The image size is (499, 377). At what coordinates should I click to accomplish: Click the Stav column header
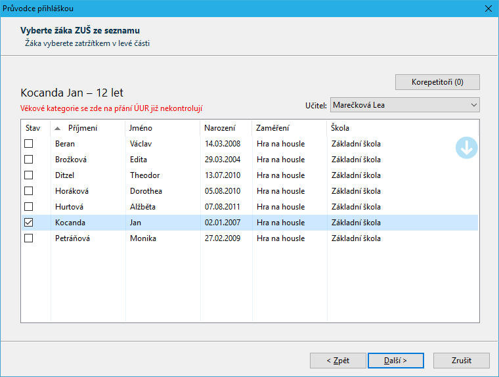[x=33, y=128]
